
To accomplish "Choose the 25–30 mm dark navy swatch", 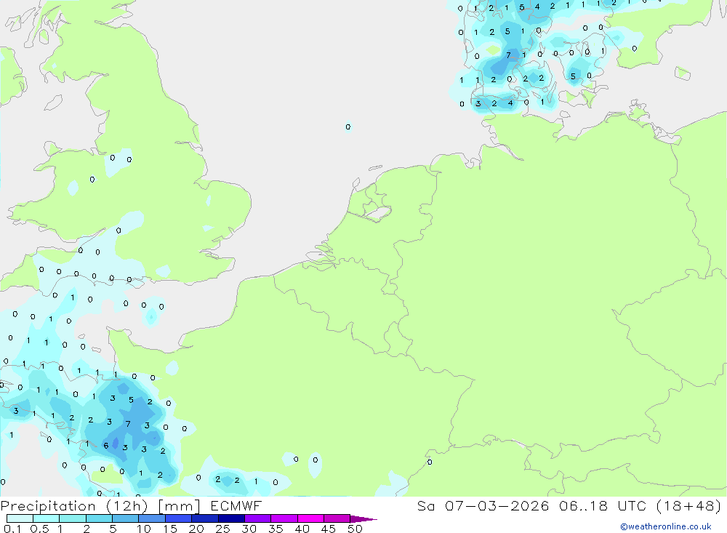I will (x=231, y=518).
